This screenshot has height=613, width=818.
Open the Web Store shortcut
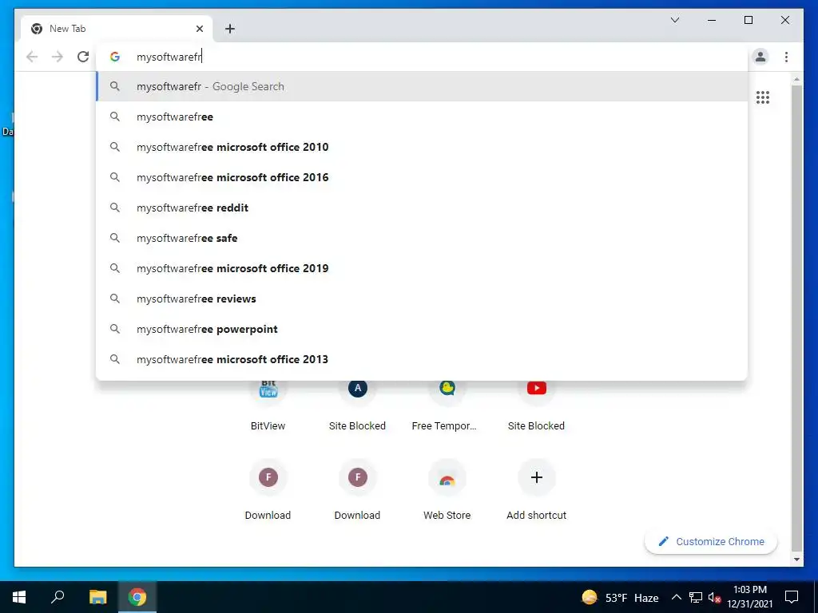(x=447, y=489)
